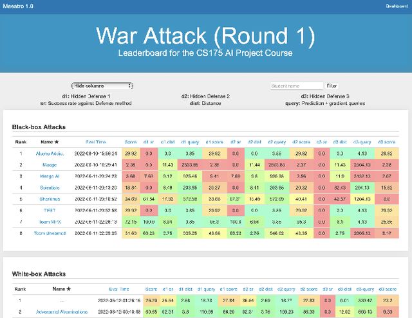412x318 pixels.
Task: Open the Mango AI team entry
Action: click(50, 177)
